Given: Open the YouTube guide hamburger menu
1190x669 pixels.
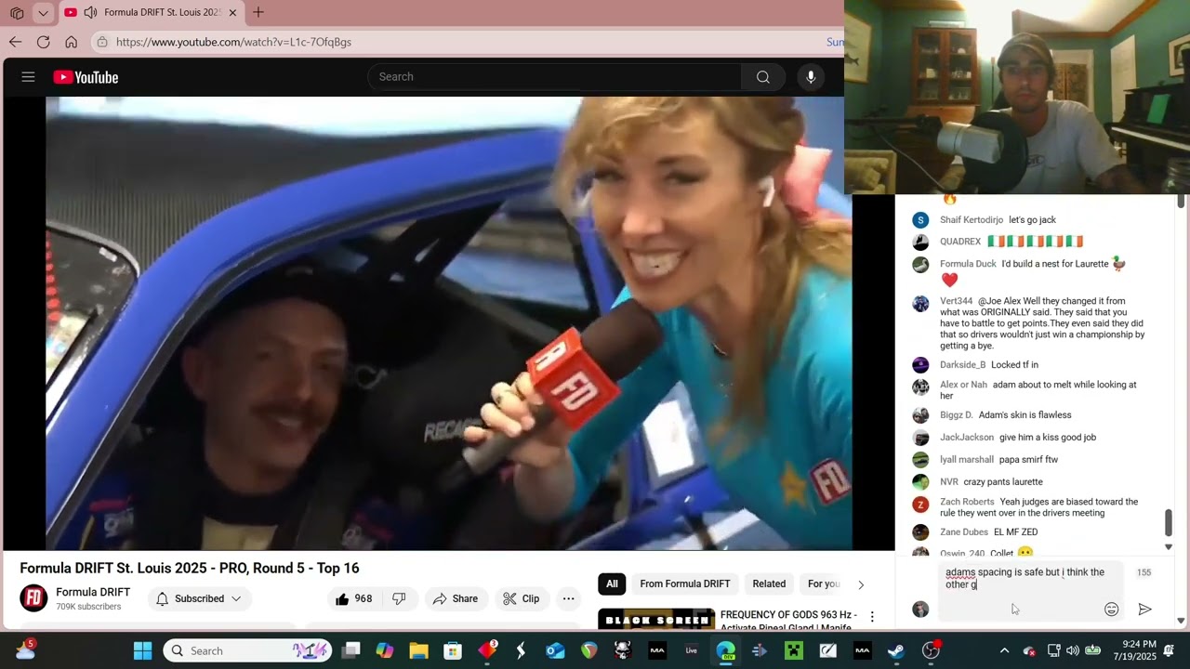Looking at the screenshot, I should (x=28, y=77).
